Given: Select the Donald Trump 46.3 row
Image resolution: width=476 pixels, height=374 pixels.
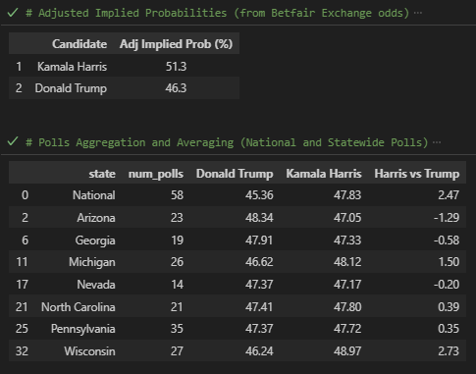Looking at the screenshot, I should point(124,88).
